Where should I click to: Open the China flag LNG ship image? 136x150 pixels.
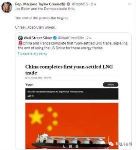[72, 126]
